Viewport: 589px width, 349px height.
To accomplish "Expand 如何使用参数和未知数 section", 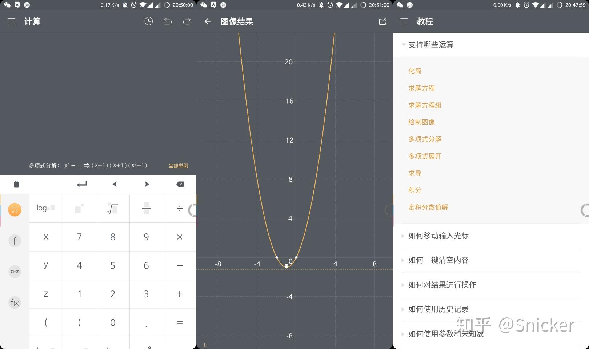I will tap(491, 334).
